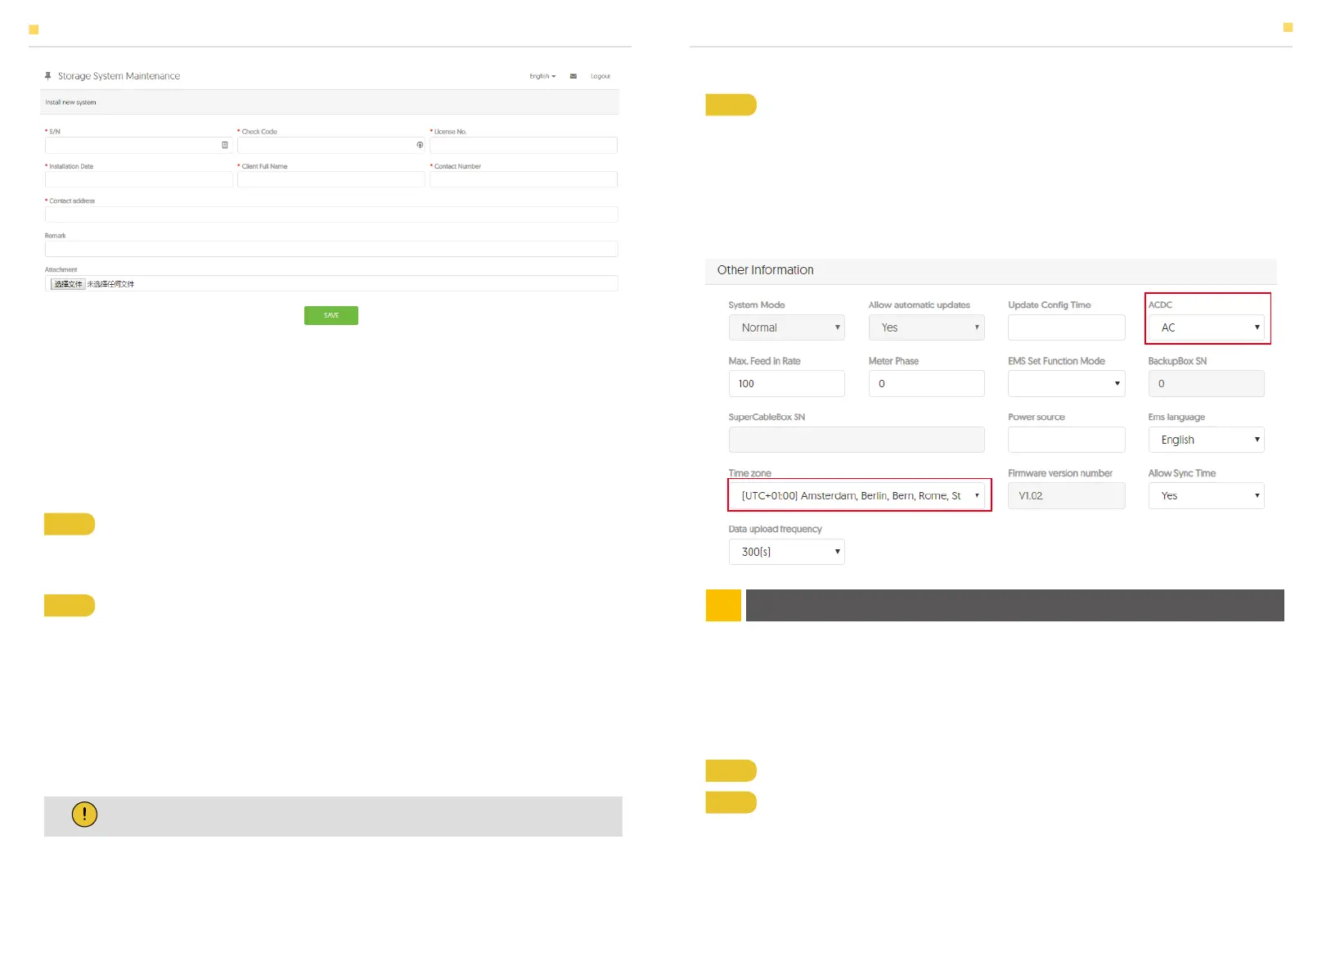Click the SuperCableBox SN field
The width and height of the screenshot is (1322, 975).
(857, 440)
